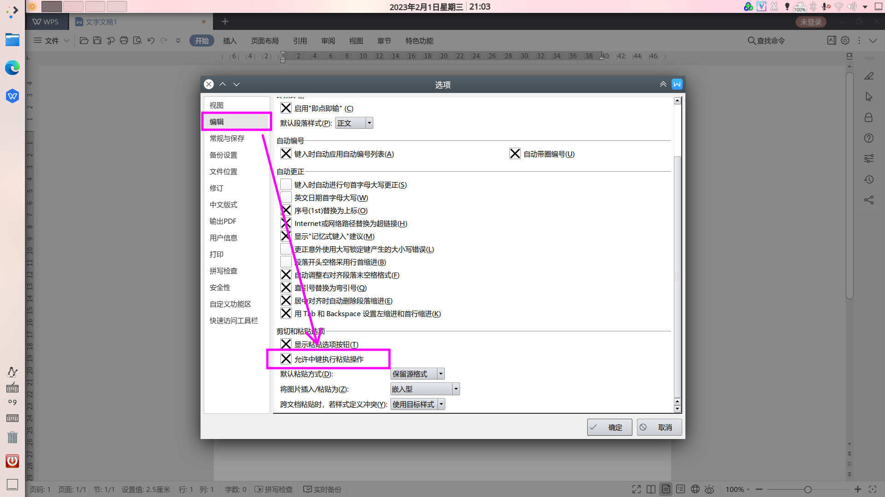Click the Lock icon in right sidebar
The image size is (885, 497).
(x=868, y=117)
